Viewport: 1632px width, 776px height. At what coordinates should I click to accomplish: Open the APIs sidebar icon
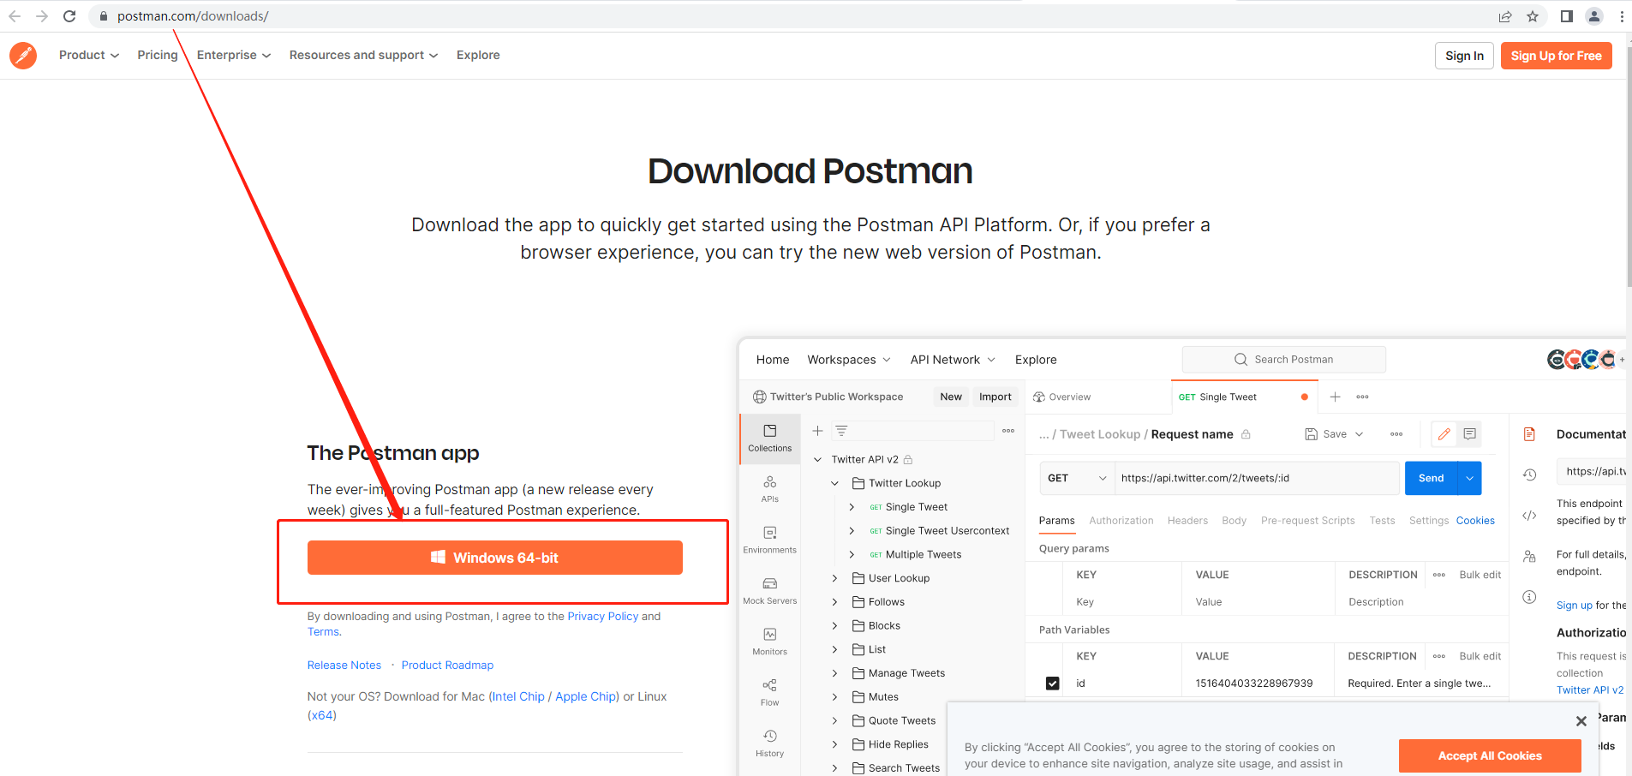(770, 489)
